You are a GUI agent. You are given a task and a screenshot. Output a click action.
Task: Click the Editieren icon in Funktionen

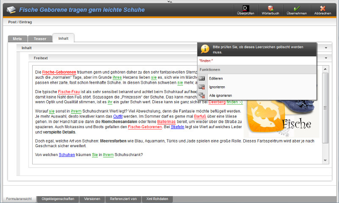pyautogui.click(x=202, y=78)
